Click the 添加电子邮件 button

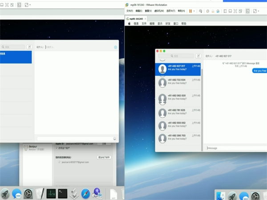coord(104,157)
